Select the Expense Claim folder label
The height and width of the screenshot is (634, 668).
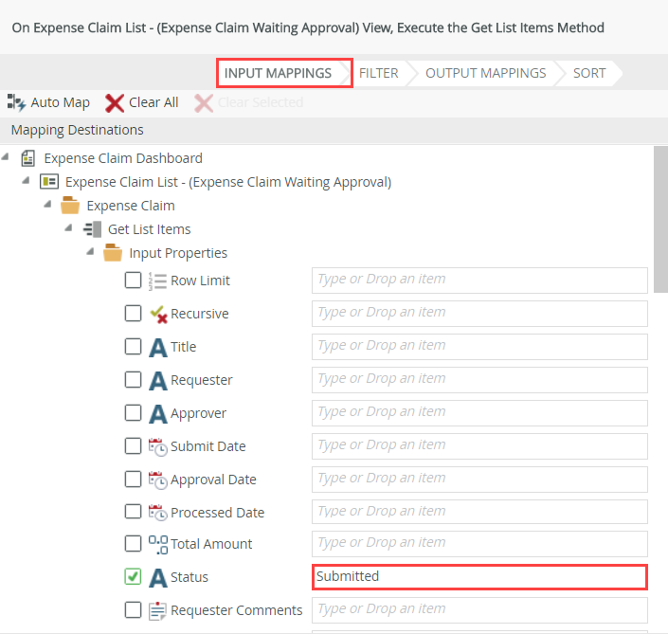(x=131, y=206)
